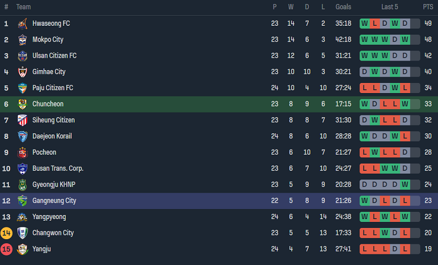438x265 pixels.
Task: Click the Mokpo City team logo
Action: pos(22,40)
